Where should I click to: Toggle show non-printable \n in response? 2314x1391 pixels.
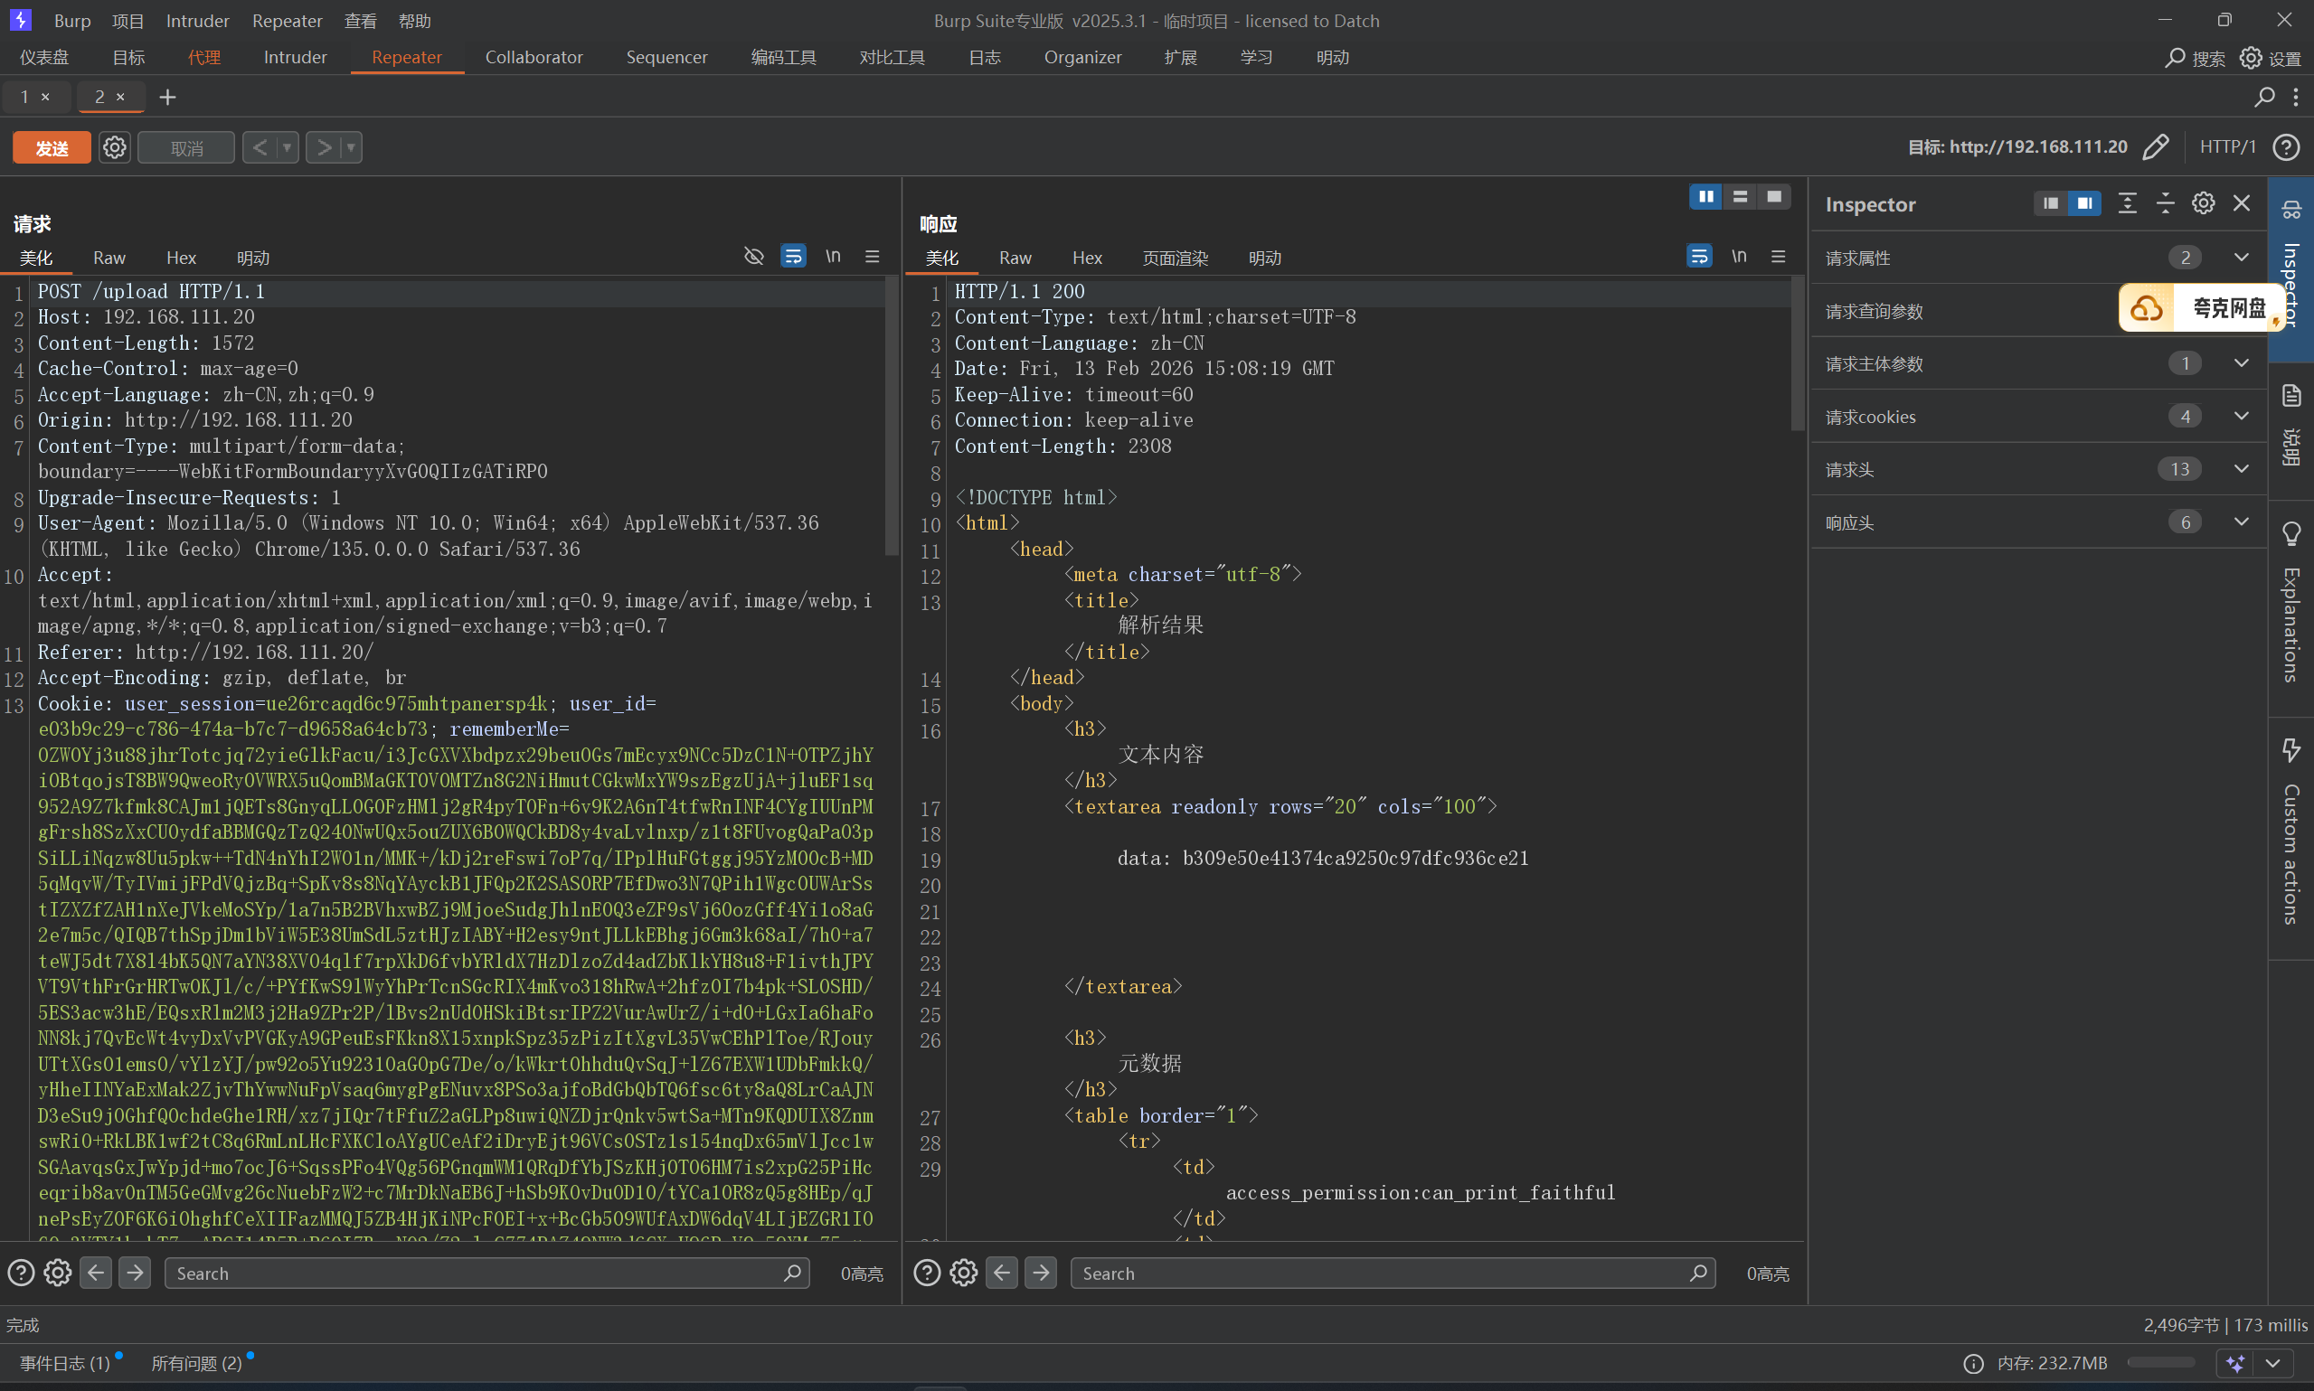click(x=1738, y=257)
